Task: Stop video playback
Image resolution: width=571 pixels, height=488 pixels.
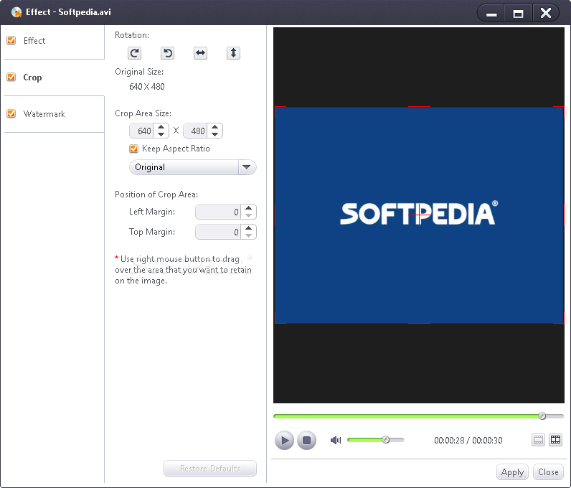Action: (x=306, y=440)
